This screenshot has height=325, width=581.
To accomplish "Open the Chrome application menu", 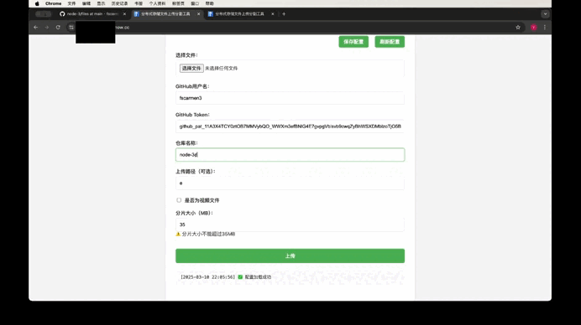I will click(54, 3).
